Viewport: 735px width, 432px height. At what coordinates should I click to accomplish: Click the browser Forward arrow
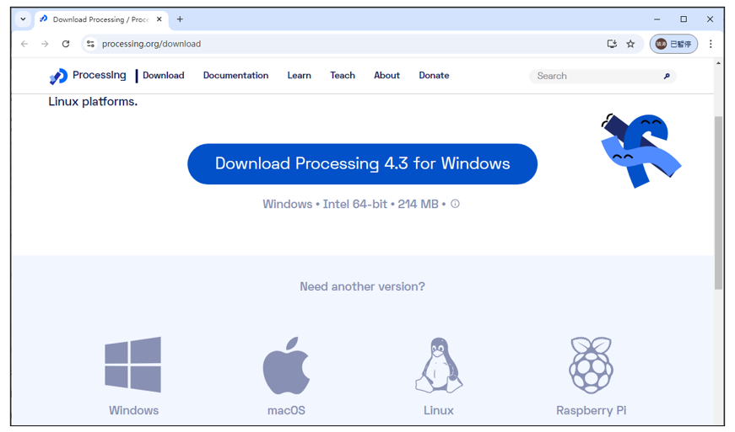[45, 44]
